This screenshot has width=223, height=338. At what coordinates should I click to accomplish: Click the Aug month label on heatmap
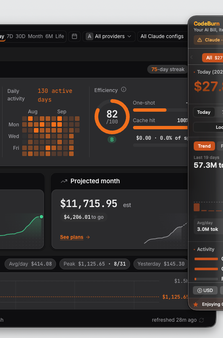[33, 112]
